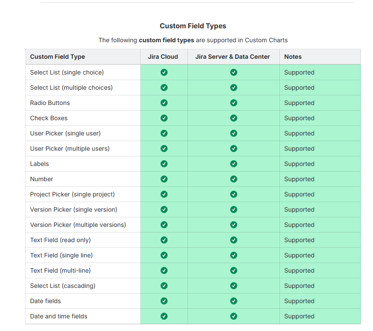This screenshot has width=373, height=331.
Task: Click Jira Cloud checkmark for Check Boxes row
Action: point(164,118)
